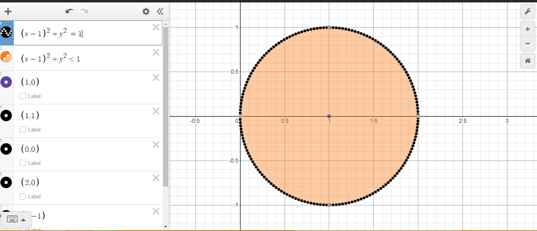Image resolution: width=537 pixels, height=231 pixels.
Task: Click the Add Item plus button
Action: [x=7, y=11]
